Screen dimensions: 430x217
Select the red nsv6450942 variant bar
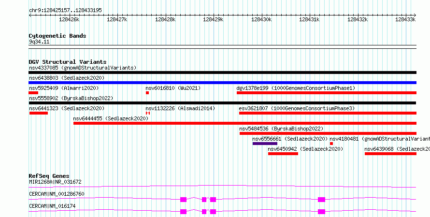[x=283, y=154]
